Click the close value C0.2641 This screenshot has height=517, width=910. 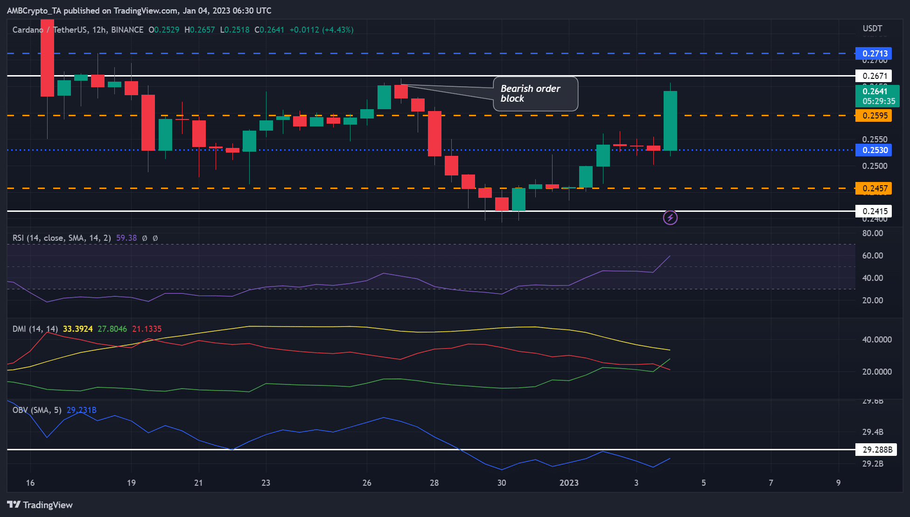[x=269, y=30]
